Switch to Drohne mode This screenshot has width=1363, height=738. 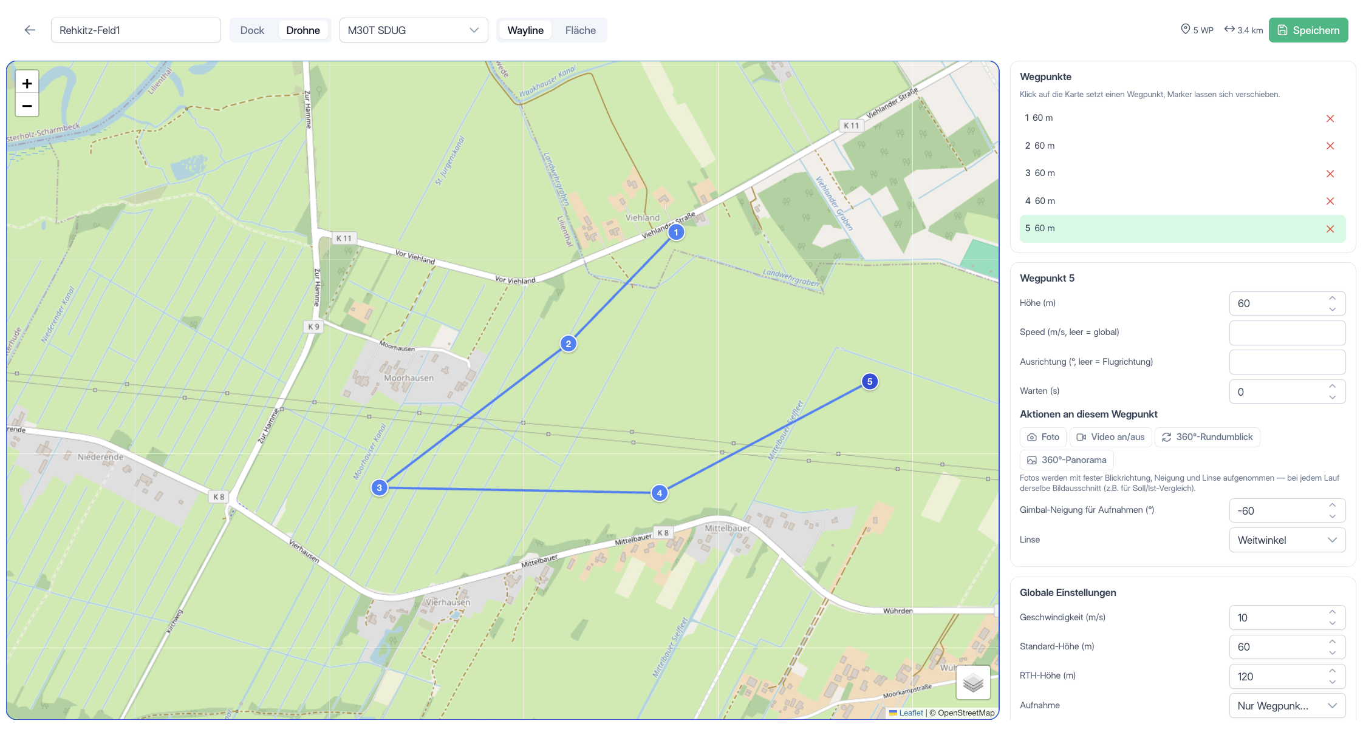pyautogui.click(x=303, y=30)
